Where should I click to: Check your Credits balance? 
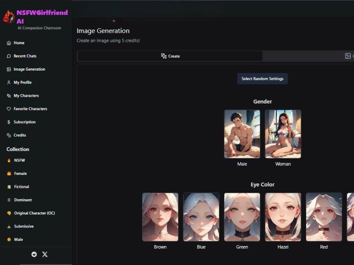click(20, 135)
